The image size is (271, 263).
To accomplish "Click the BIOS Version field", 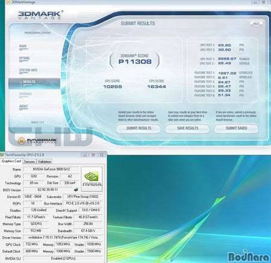I will pyautogui.click(x=48, y=190).
